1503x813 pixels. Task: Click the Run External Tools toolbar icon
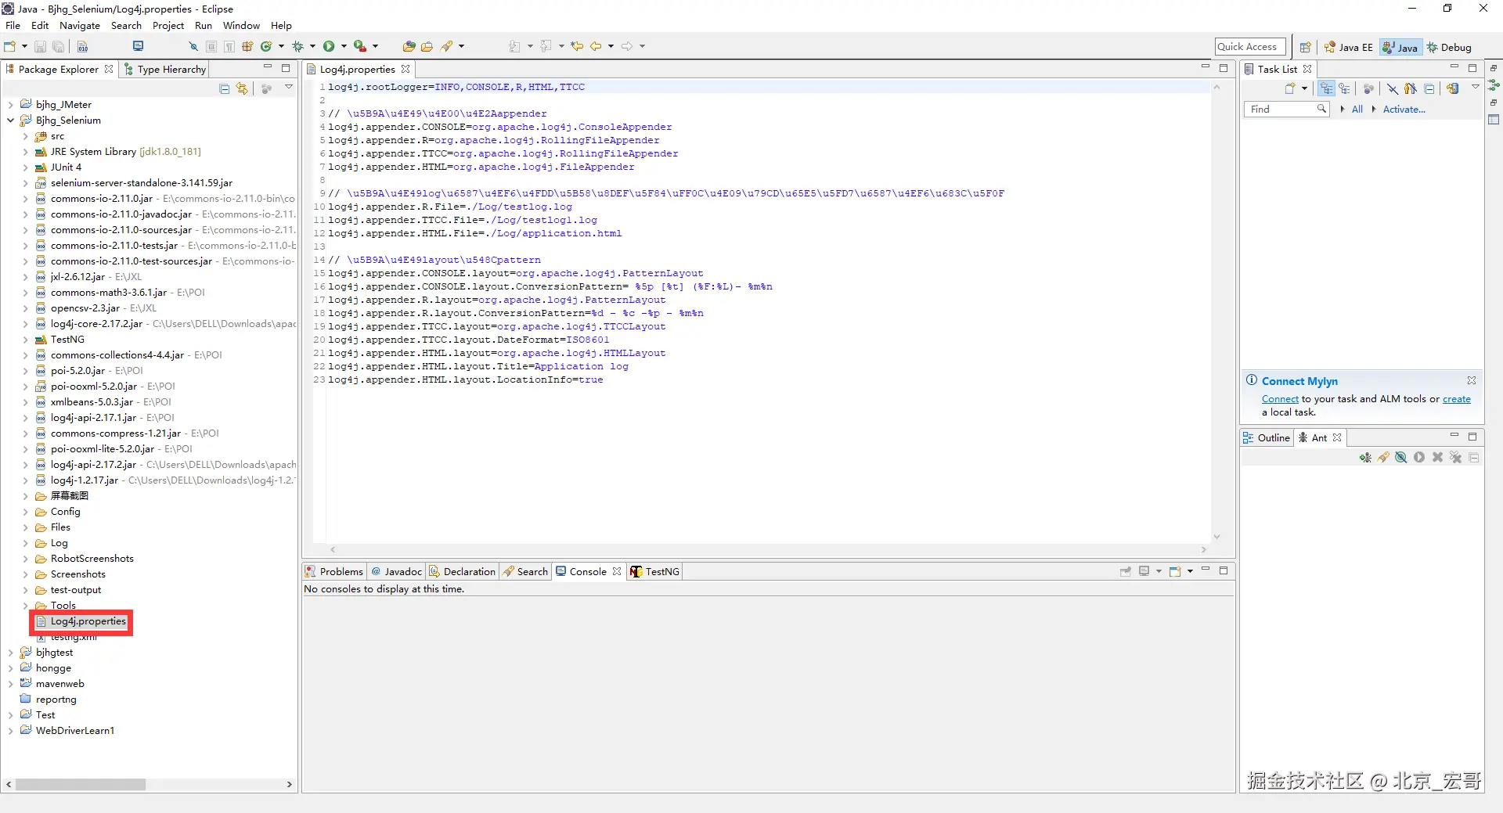tap(359, 46)
